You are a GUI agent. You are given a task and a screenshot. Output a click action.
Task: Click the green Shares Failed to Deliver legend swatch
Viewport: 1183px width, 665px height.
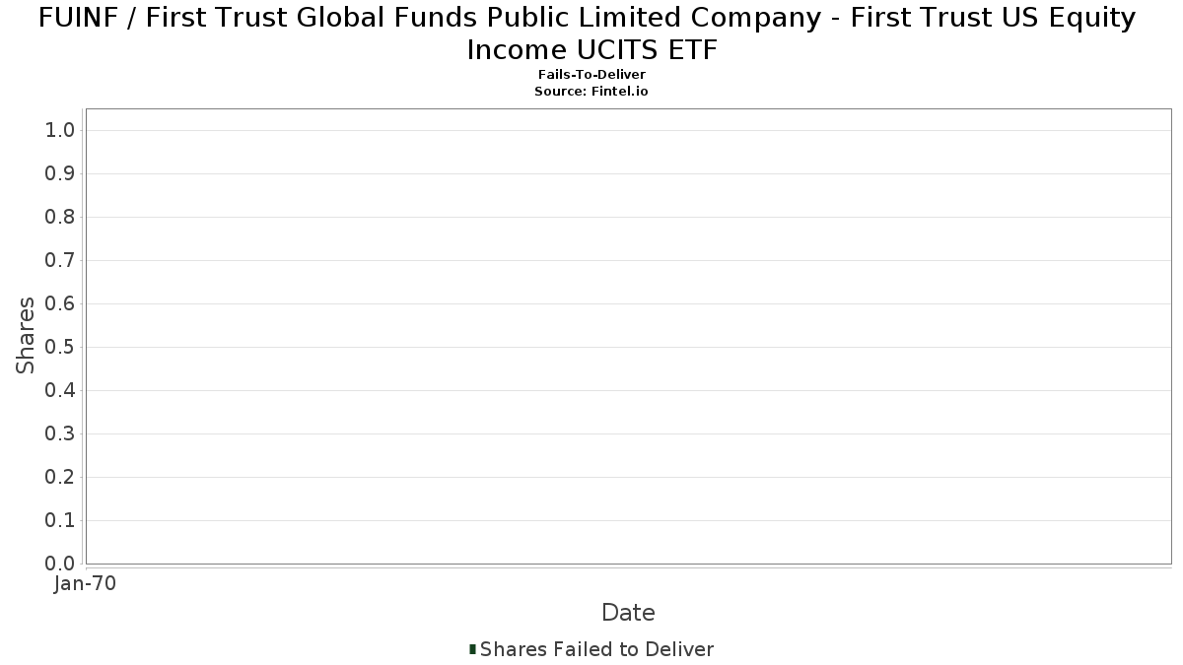point(472,649)
